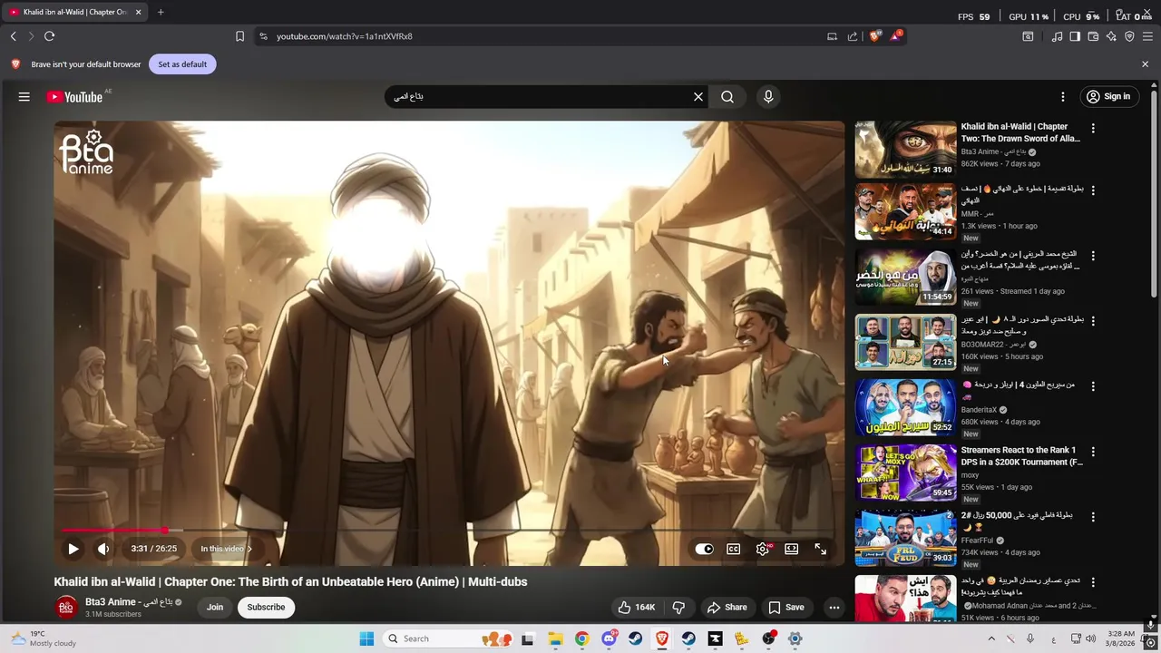Dismiss the default browser notification bar
The image size is (1161, 653).
tap(1145, 64)
